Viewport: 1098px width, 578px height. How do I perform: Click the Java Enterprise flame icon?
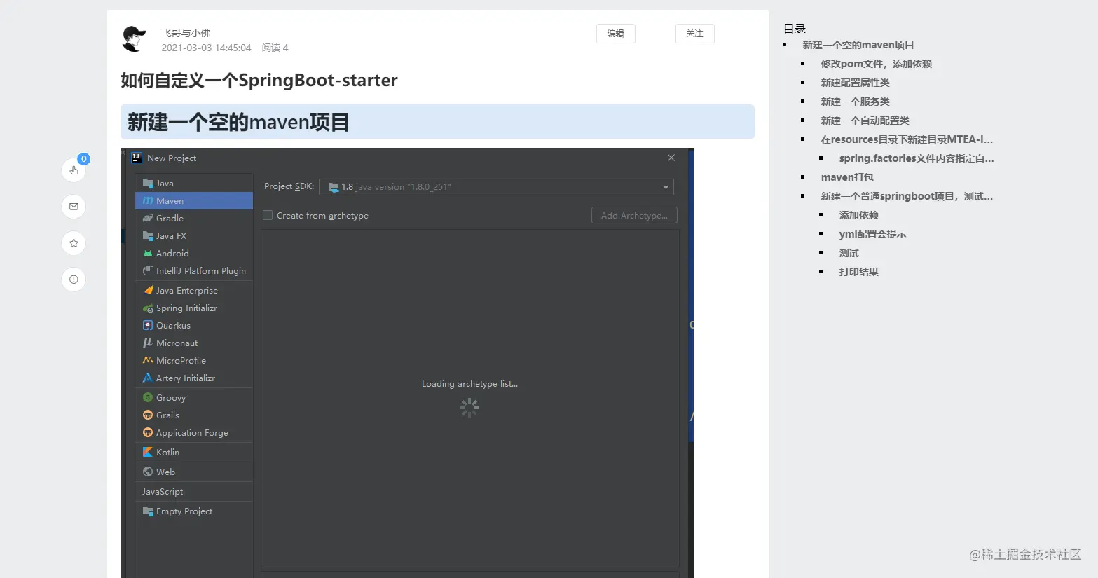point(148,290)
